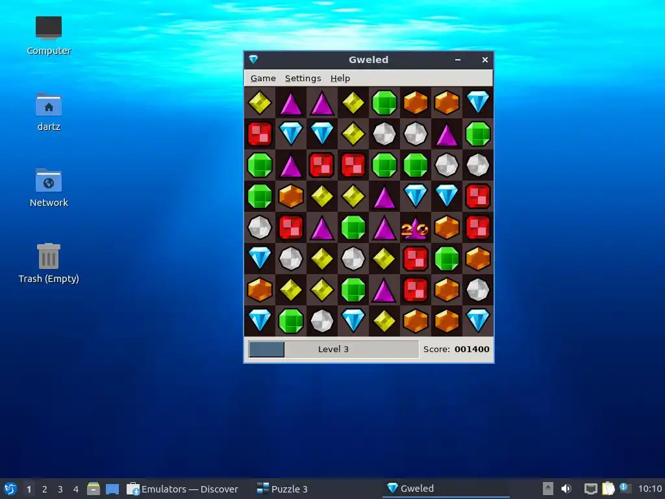This screenshot has width=665, height=499.
Task: Open the Network desktop icon
Action: (49, 188)
